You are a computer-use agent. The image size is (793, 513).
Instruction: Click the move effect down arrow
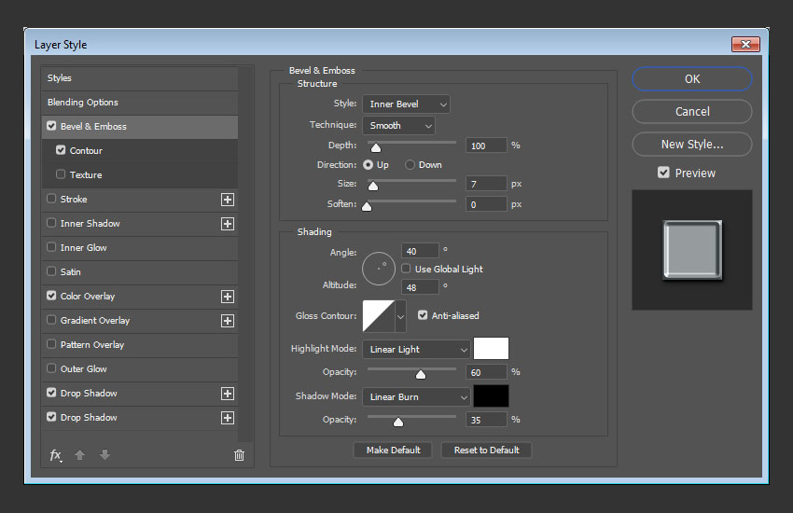pyautogui.click(x=104, y=455)
